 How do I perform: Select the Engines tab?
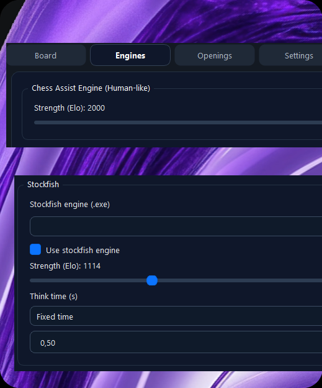click(x=130, y=55)
